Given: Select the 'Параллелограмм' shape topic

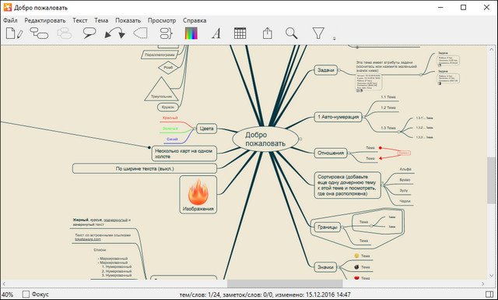Looking at the screenshot, I should [x=160, y=55].
